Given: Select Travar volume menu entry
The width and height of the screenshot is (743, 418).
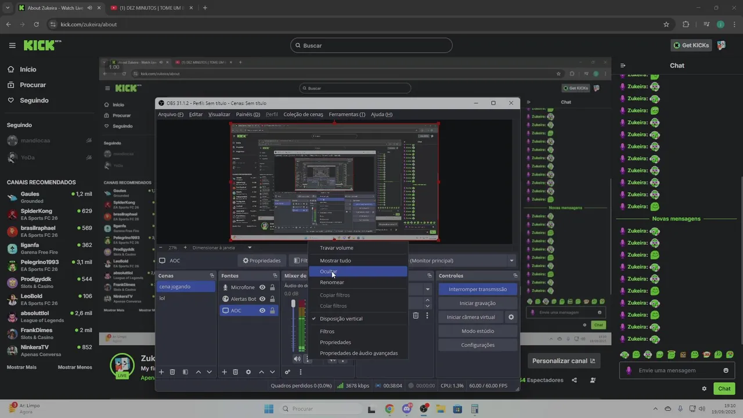Looking at the screenshot, I should coord(357,248).
